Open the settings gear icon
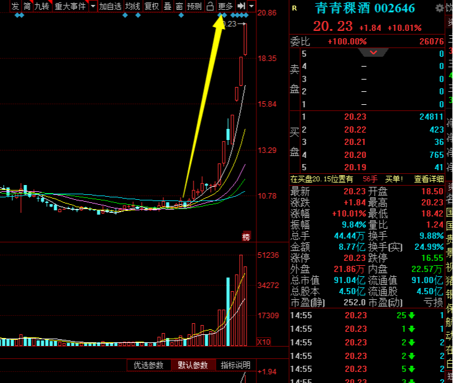 pos(439,8)
